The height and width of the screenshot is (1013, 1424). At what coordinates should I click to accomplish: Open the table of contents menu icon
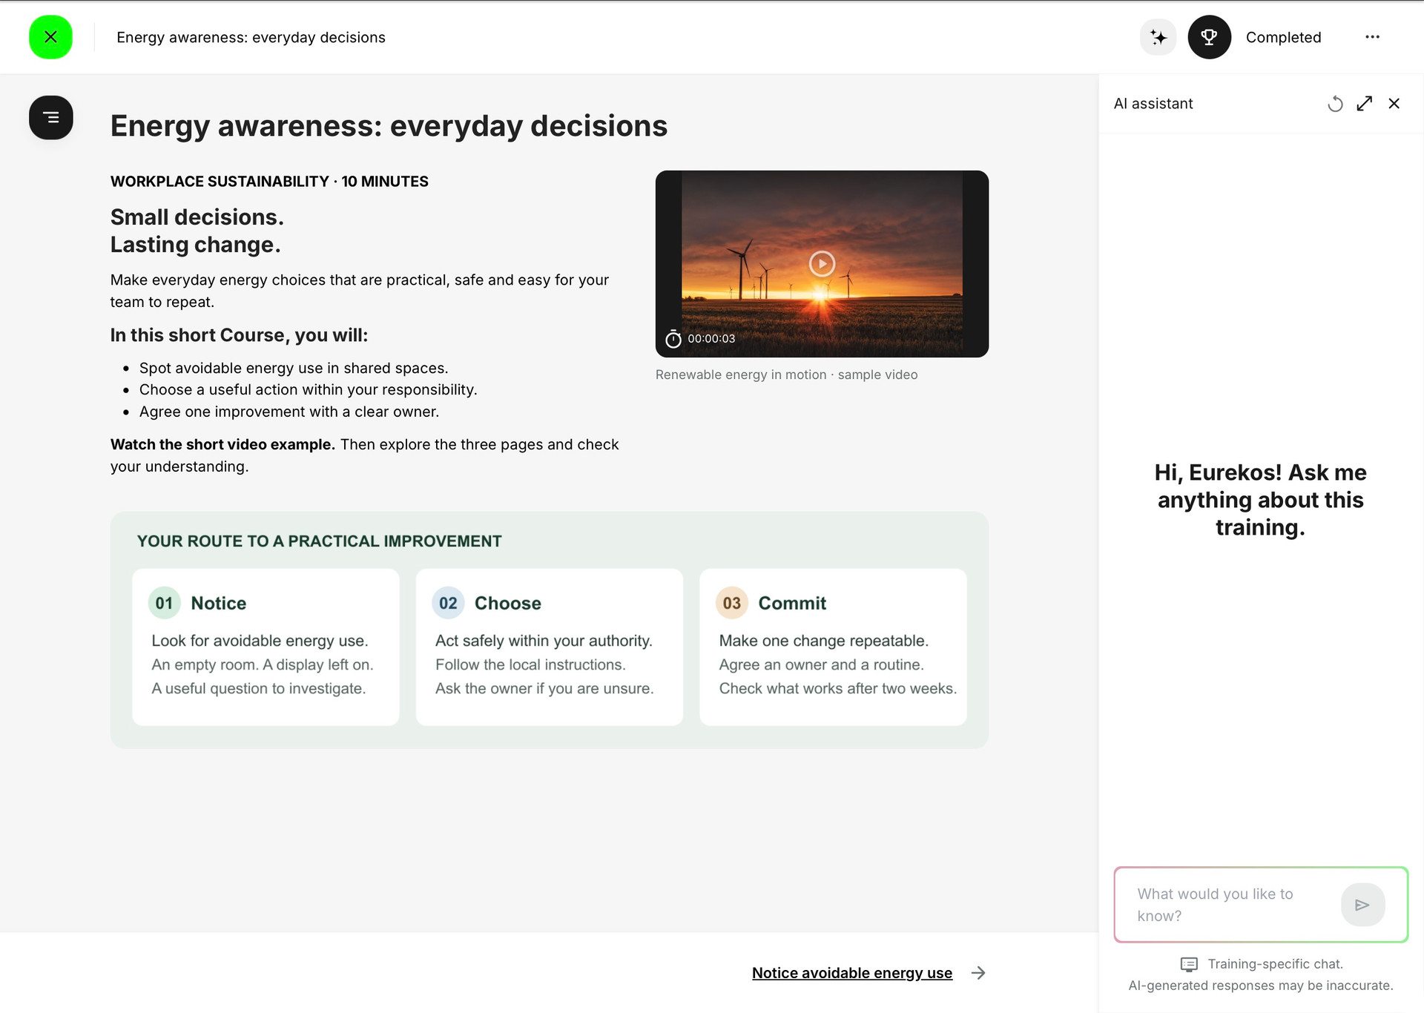tap(50, 117)
